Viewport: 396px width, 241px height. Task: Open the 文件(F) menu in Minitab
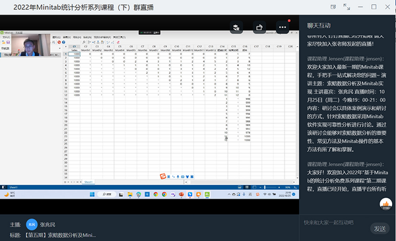tap(6, 37)
